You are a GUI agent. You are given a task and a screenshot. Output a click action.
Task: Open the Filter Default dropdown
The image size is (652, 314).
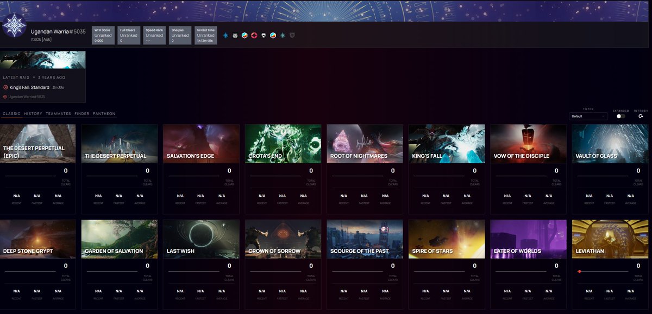pyautogui.click(x=588, y=116)
